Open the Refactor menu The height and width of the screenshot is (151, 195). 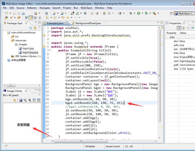(x=32, y=8)
